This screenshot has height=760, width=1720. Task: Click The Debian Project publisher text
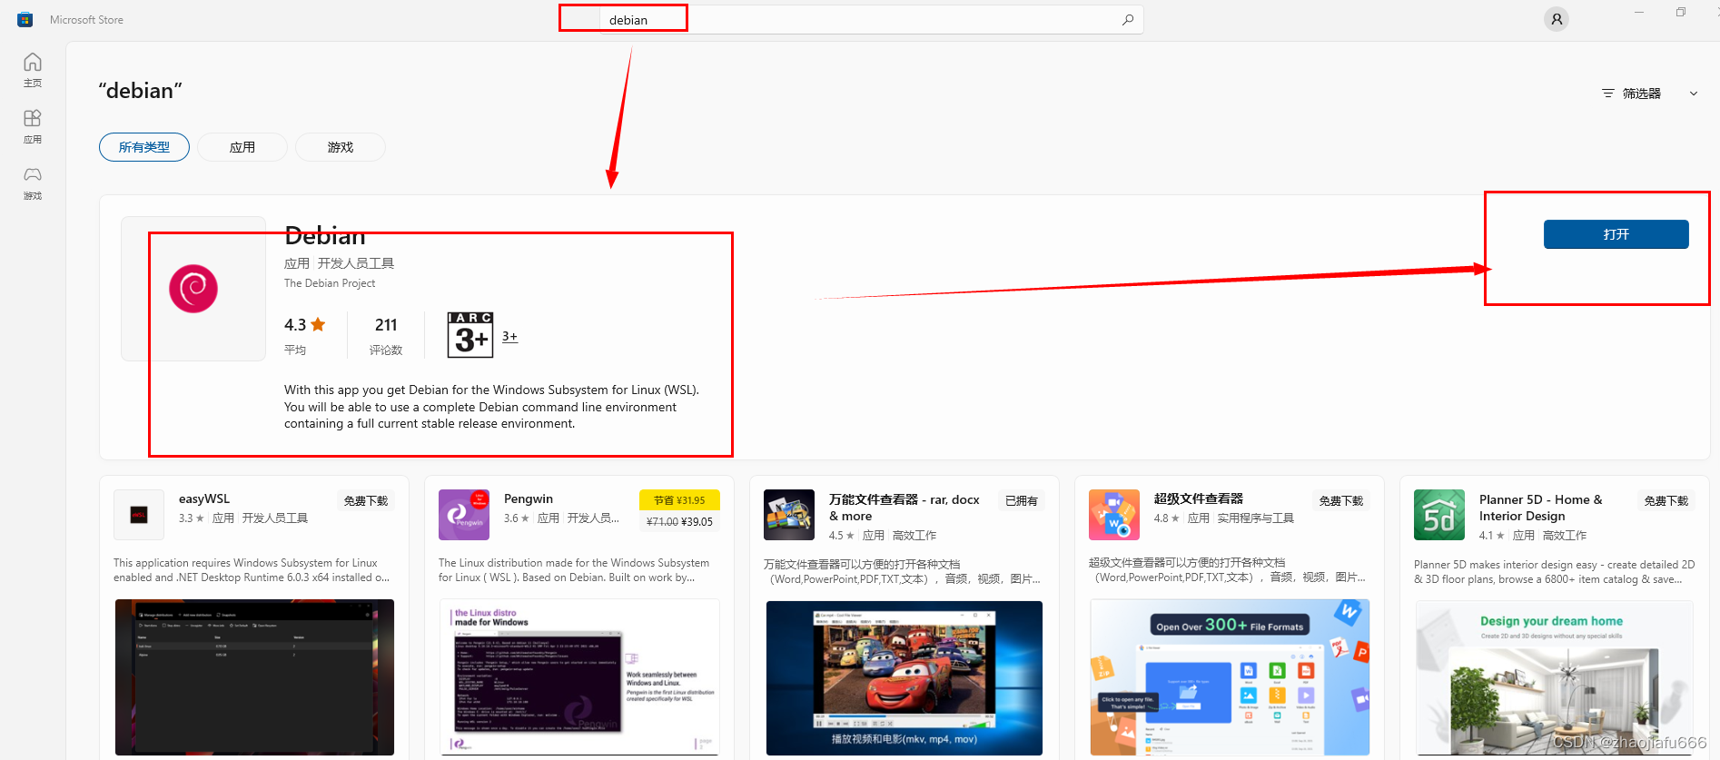tap(330, 283)
